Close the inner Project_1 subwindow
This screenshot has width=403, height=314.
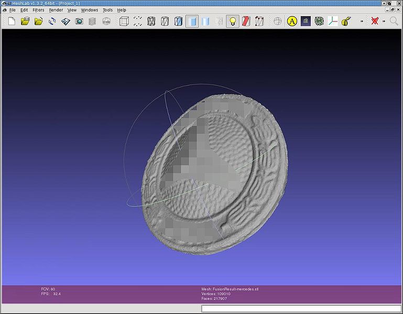[398, 10]
